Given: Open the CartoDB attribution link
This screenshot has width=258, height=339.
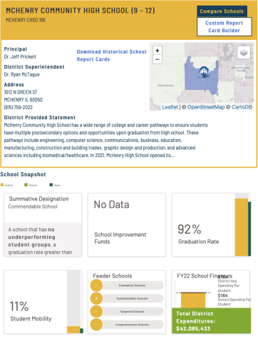Looking at the screenshot, I should point(242,107).
